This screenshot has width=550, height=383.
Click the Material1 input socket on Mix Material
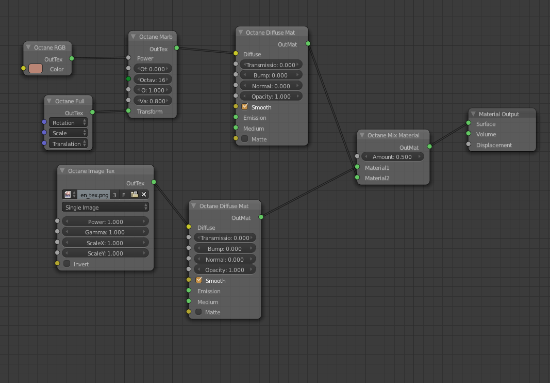357,167
